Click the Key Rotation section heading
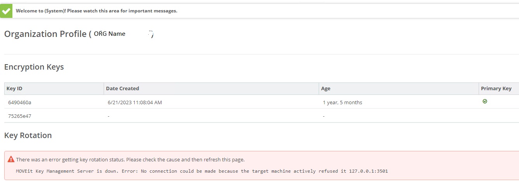The width and height of the screenshot is (519, 189). (x=28, y=135)
